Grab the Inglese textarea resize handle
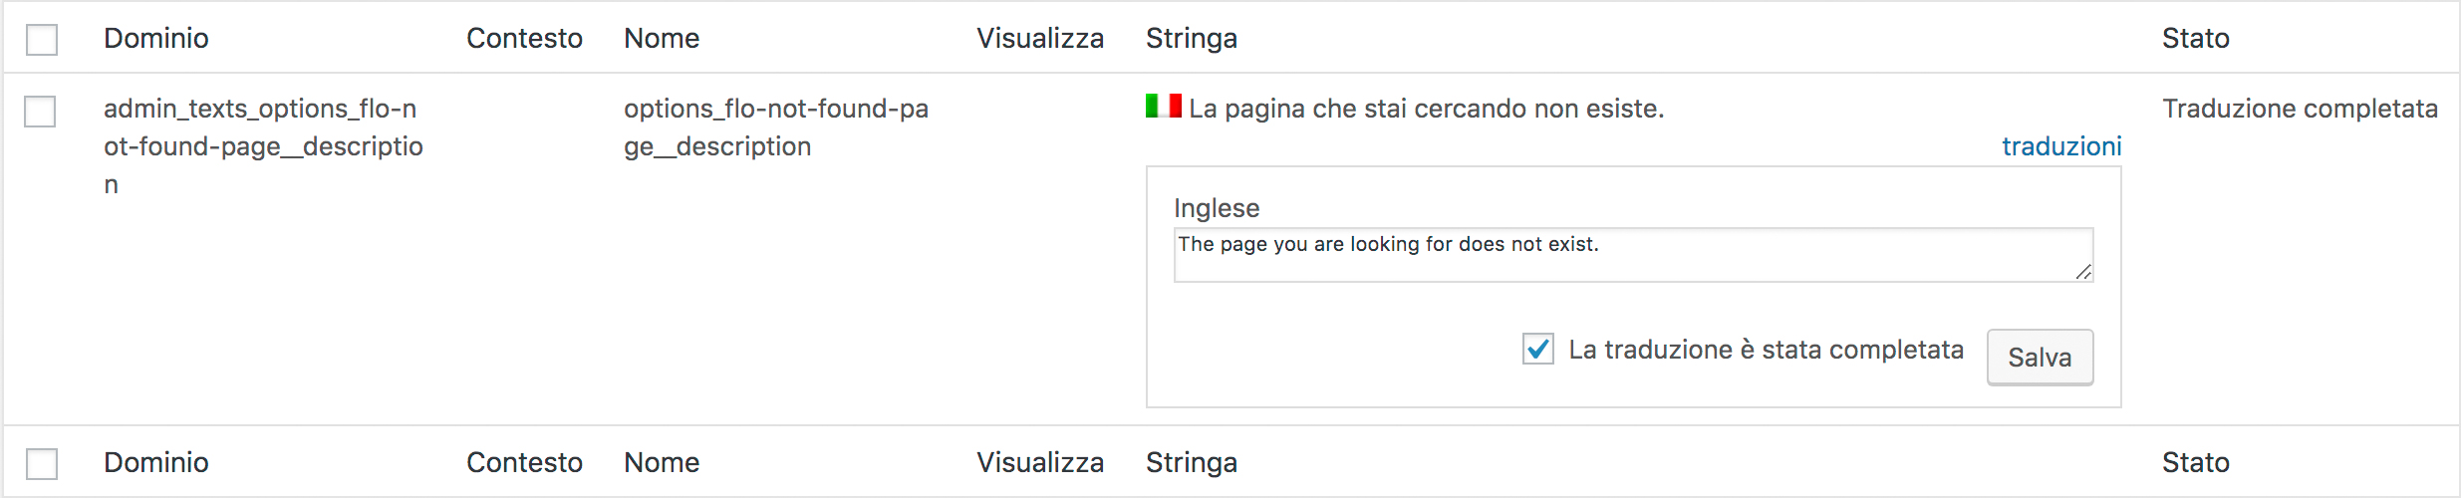2461x498 pixels. tap(2083, 272)
